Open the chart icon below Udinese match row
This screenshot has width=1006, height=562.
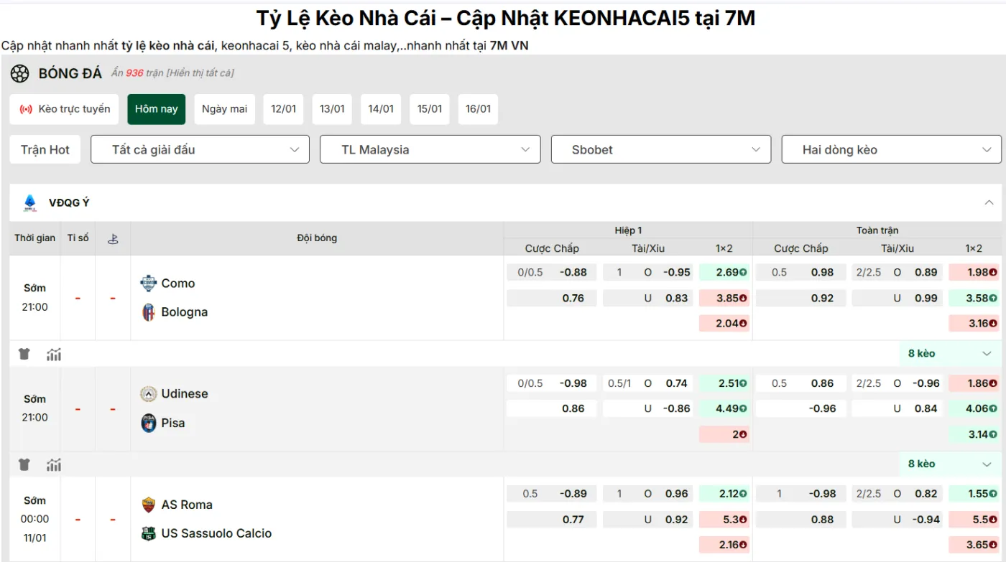click(53, 464)
